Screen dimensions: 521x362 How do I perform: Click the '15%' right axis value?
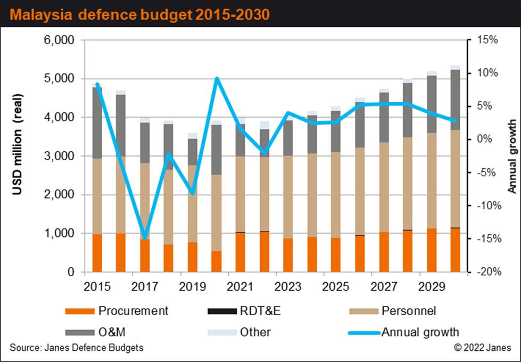[488, 40]
